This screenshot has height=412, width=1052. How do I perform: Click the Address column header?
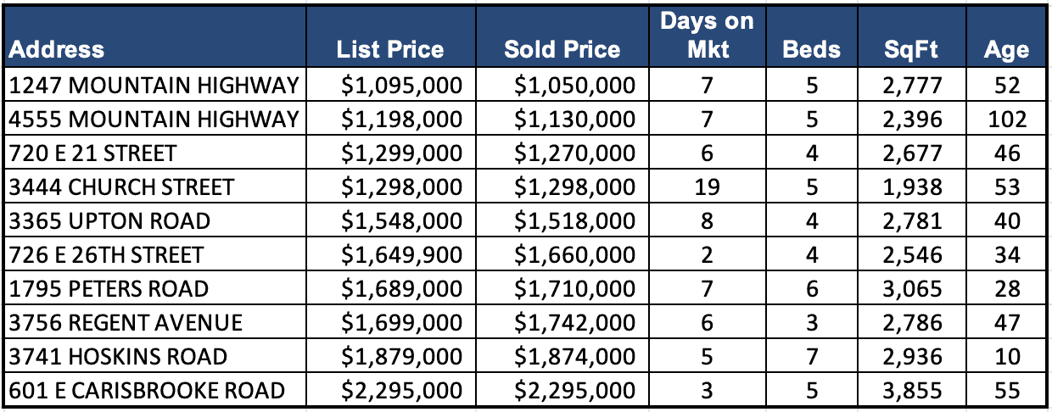tap(58, 48)
